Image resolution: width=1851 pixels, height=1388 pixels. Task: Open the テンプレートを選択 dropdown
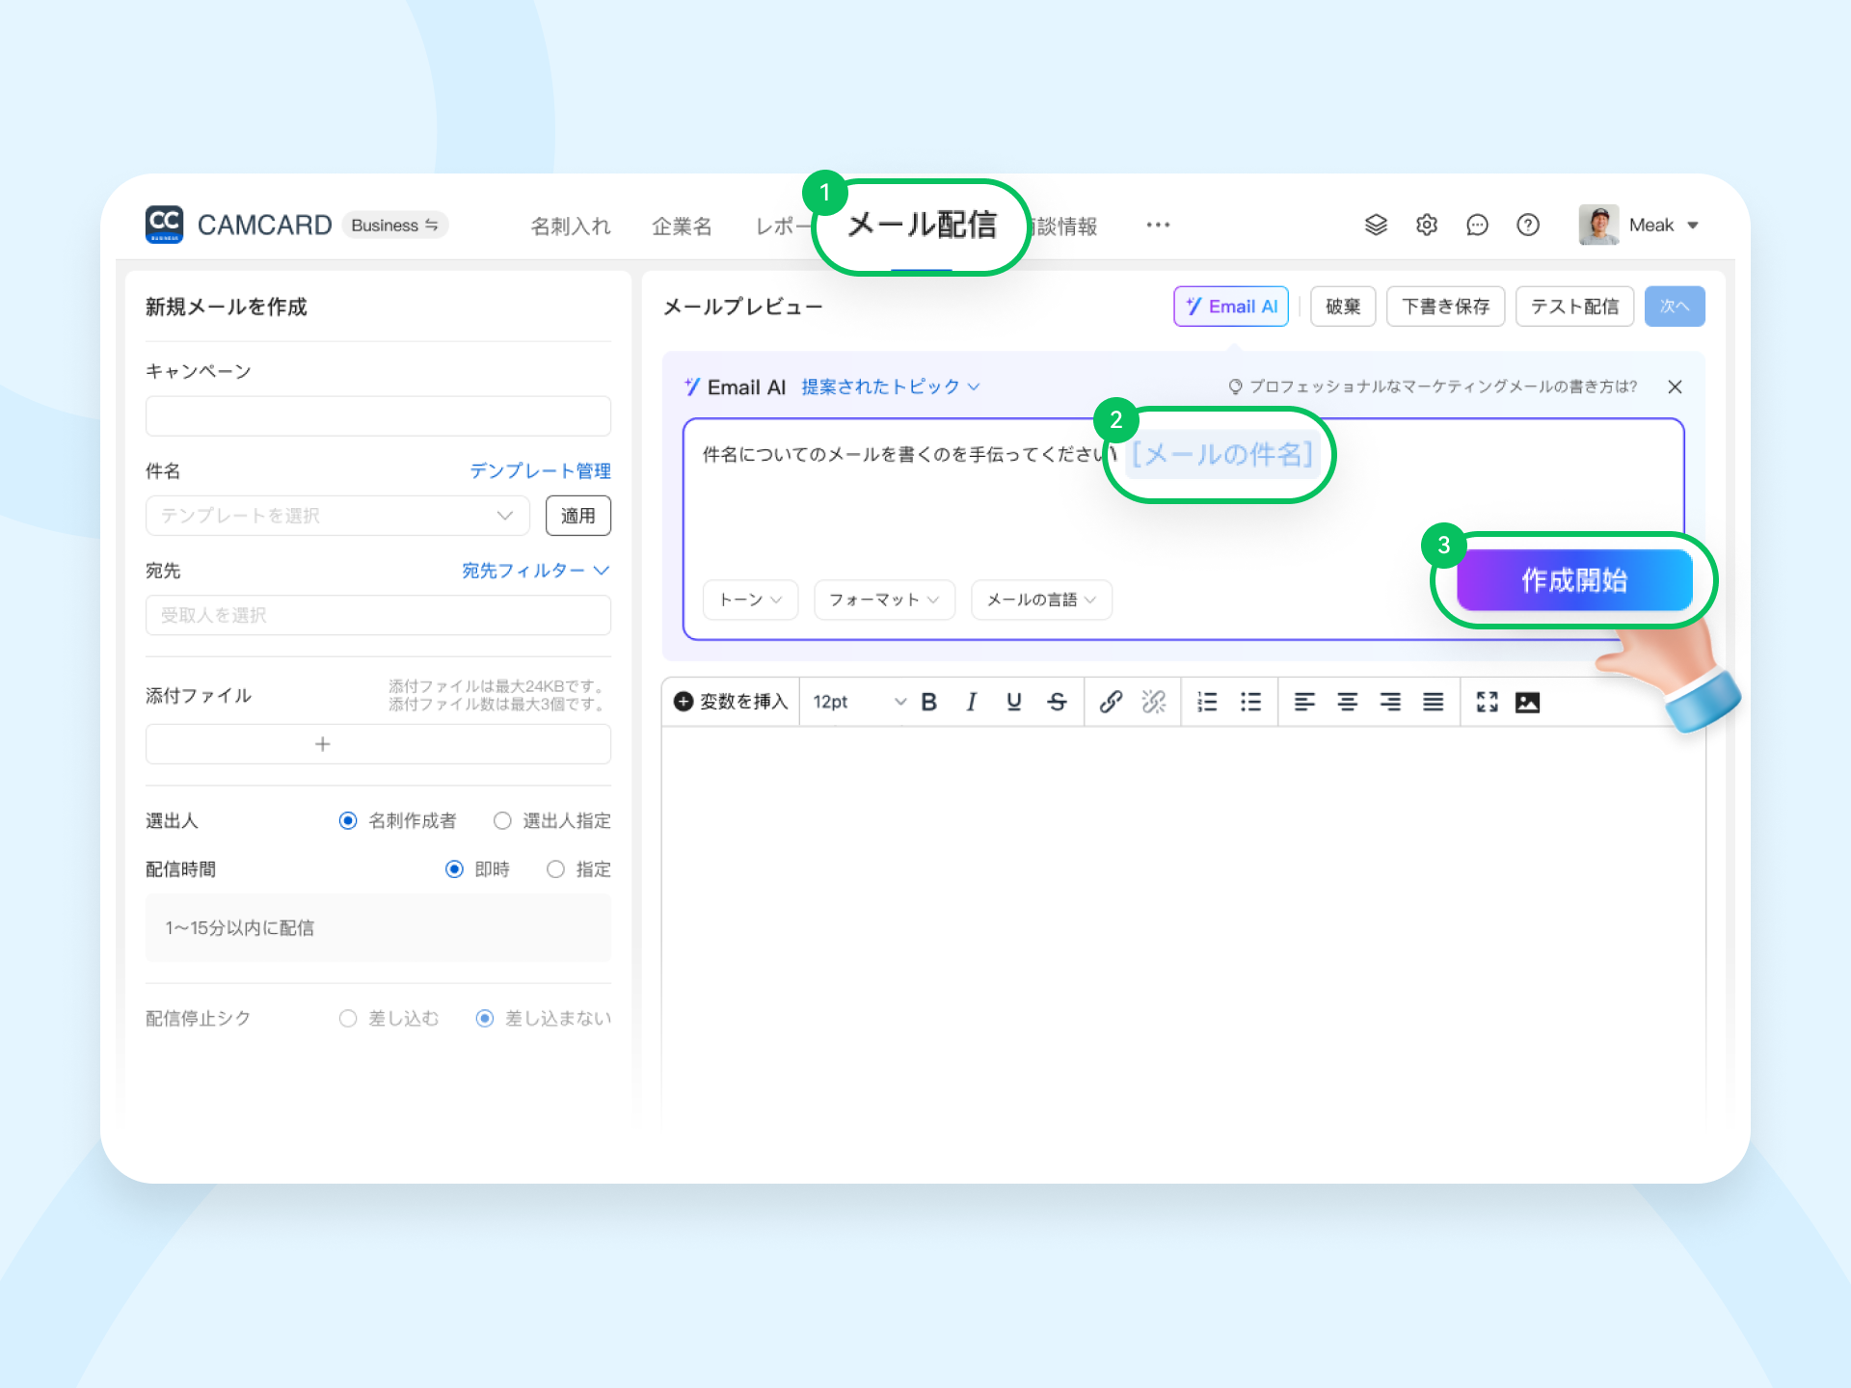tap(337, 516)
